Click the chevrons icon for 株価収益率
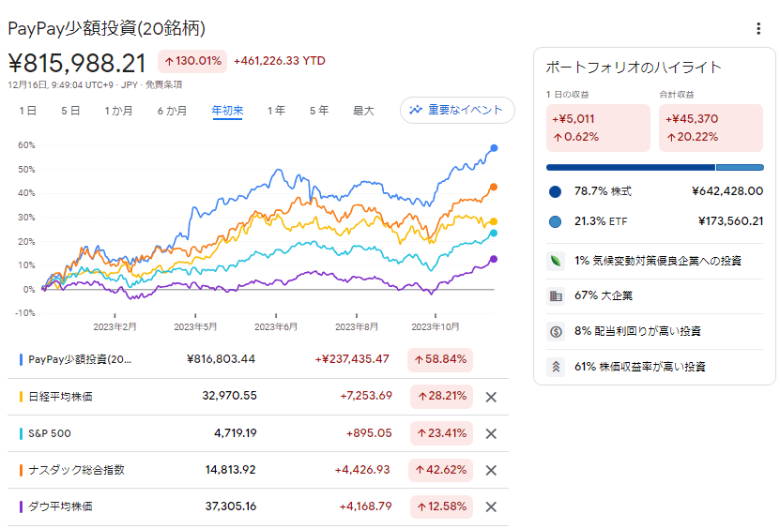 (x=555, y=367)
